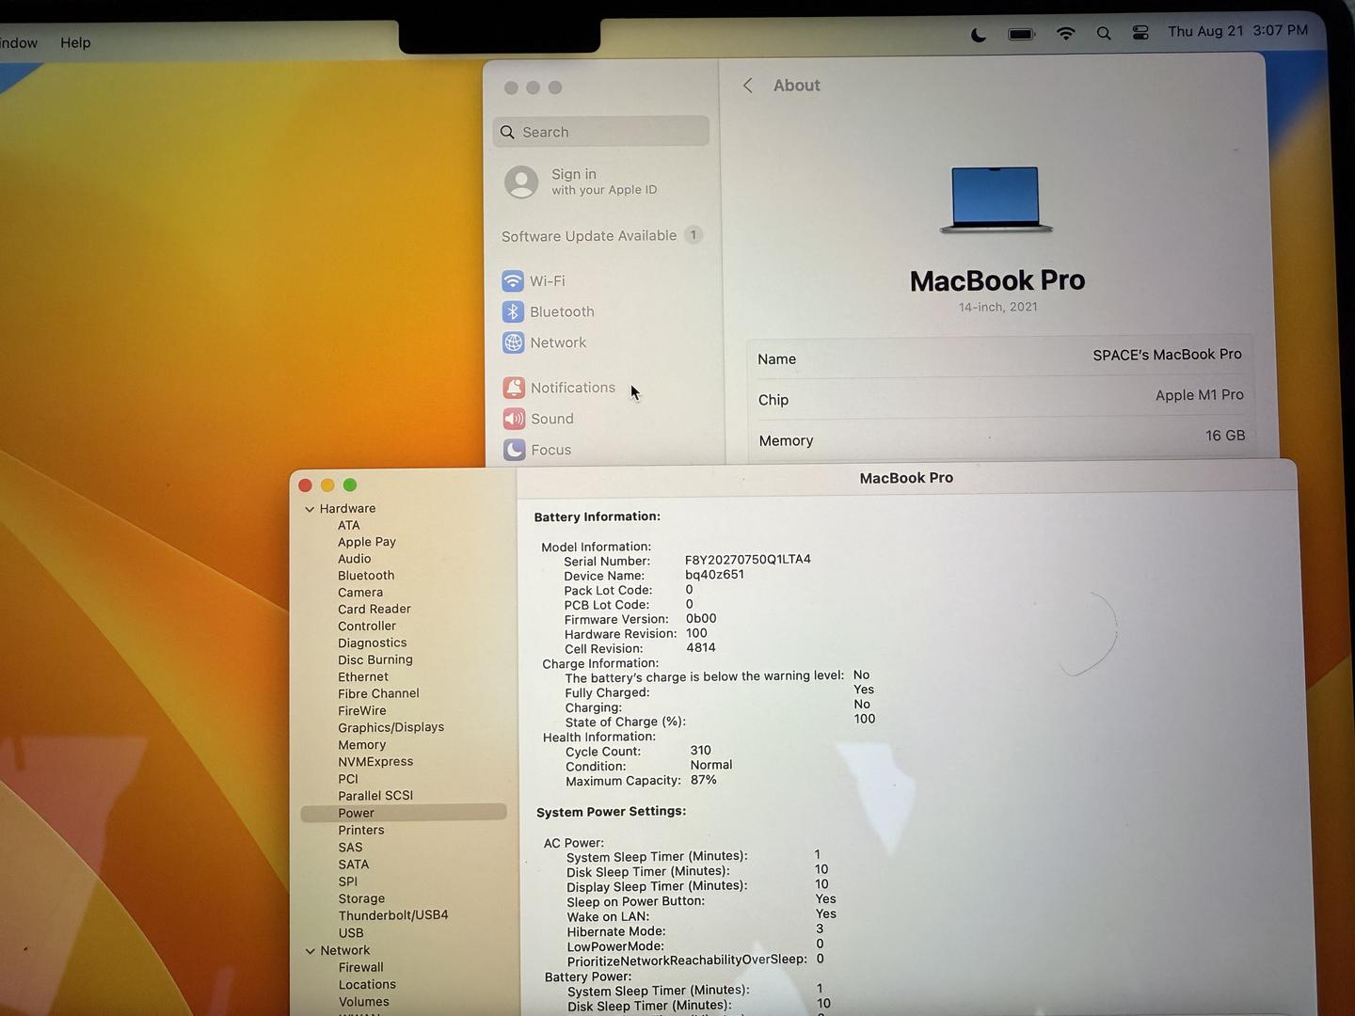Open the Help menu
The height and width of the screenshot is (1016, 1355).
[x=75, y=42]
